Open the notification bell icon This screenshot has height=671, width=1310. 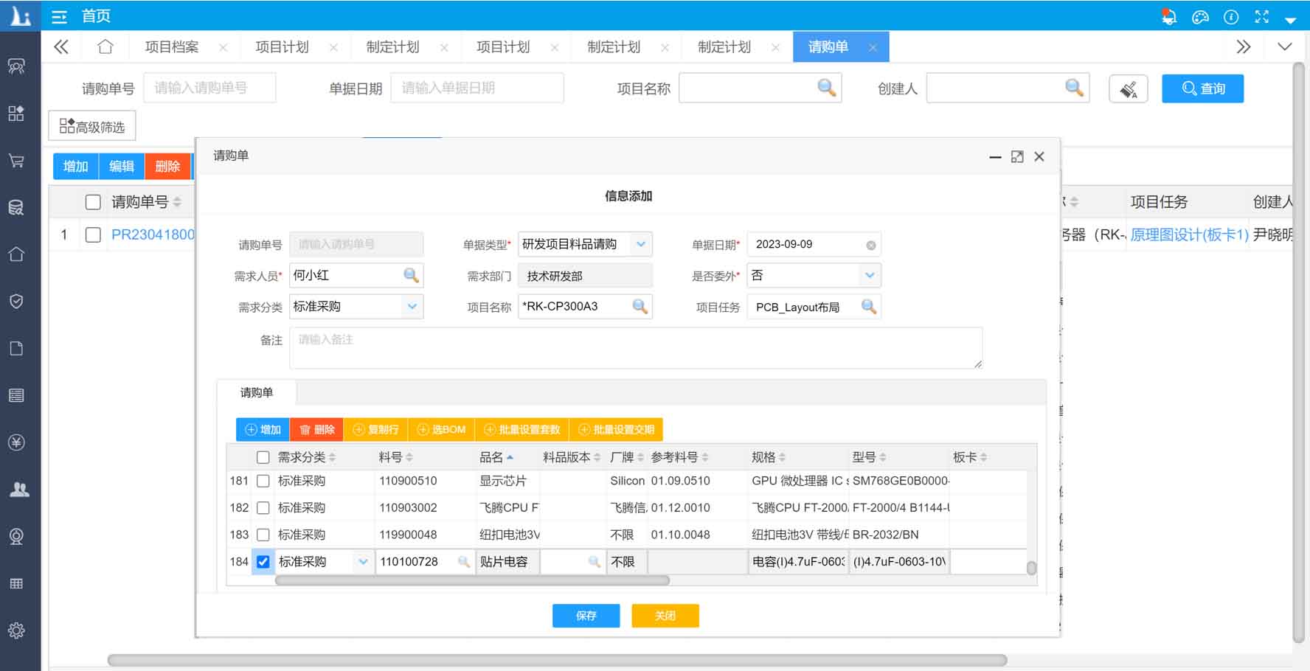point(1168,16)
